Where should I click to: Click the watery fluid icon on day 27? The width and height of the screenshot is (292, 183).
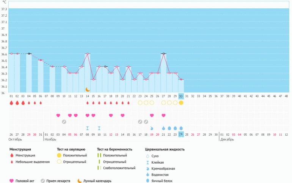[163, 128]
